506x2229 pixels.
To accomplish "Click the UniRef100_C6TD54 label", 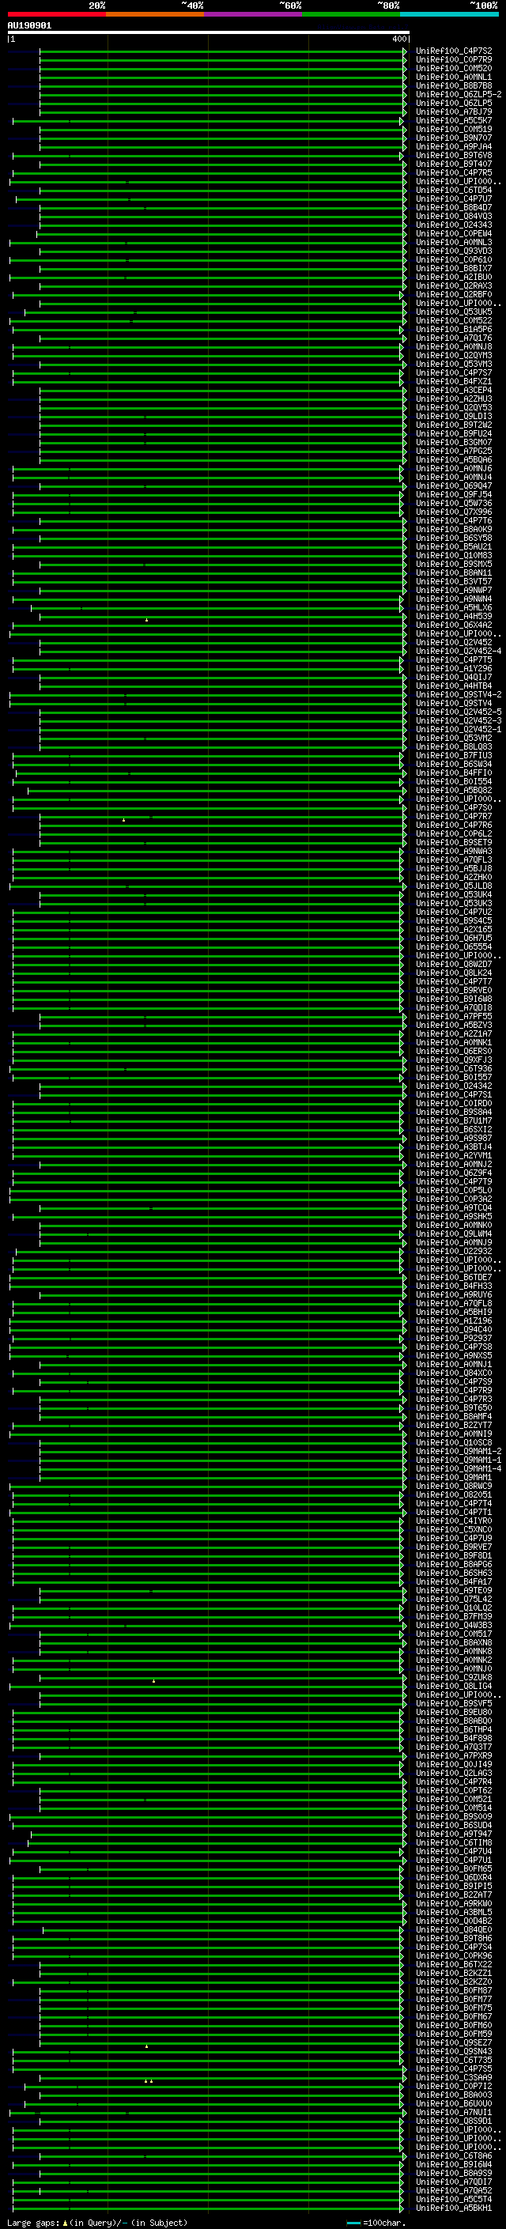I will pos(454,191).
